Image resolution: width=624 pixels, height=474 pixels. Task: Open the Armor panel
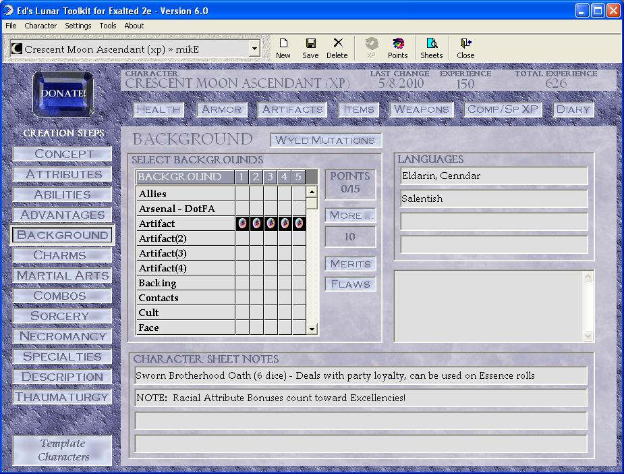tap(222, 109)
